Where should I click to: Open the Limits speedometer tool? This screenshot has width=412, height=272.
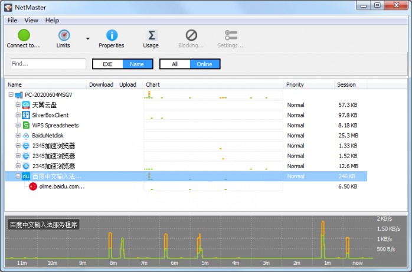(64, 35)
